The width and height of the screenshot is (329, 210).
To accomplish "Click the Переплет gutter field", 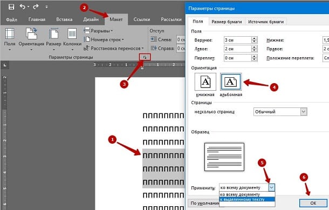I will (237, 58).
